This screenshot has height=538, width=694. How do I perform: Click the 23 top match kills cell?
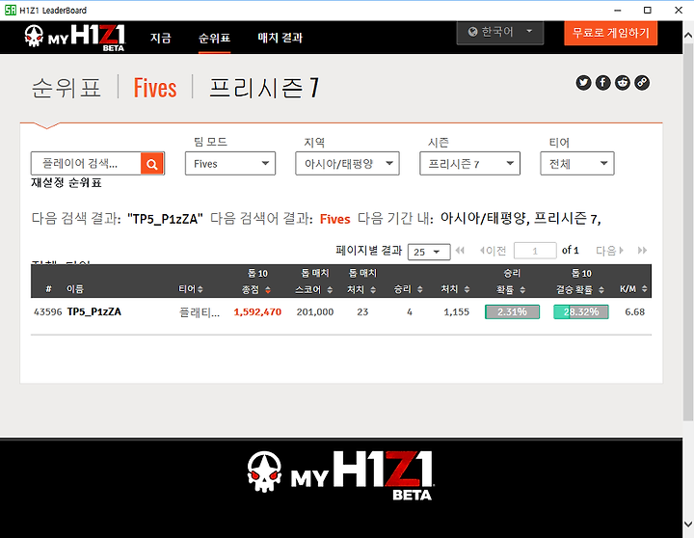click(x=362, y=311)
